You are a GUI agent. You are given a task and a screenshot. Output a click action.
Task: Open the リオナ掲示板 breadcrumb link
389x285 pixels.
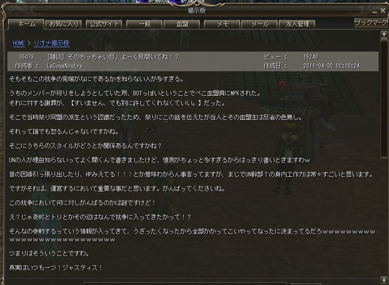[x=52, y=43]
